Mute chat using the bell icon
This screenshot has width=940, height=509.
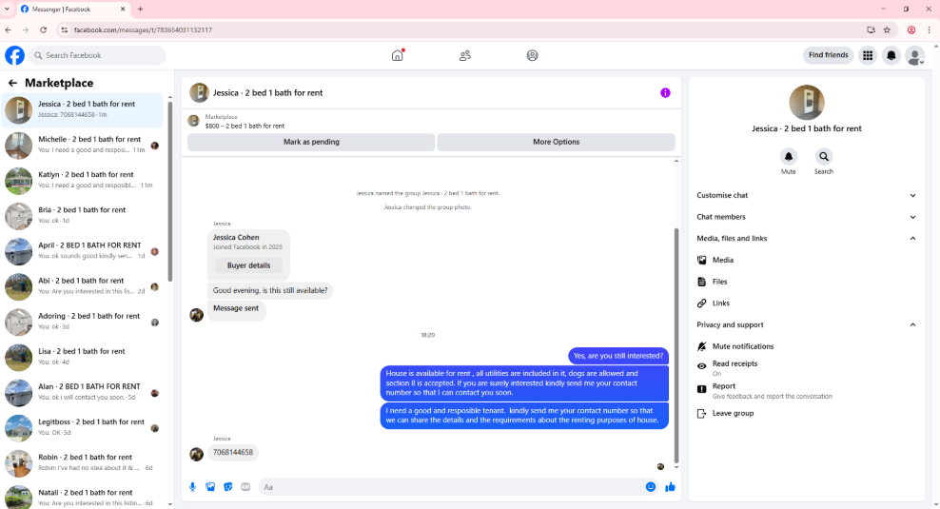click(789, 156)
